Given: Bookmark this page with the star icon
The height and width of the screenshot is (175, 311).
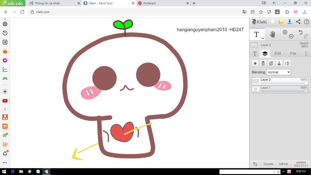Looking at the screenshot, I should 261,12.
